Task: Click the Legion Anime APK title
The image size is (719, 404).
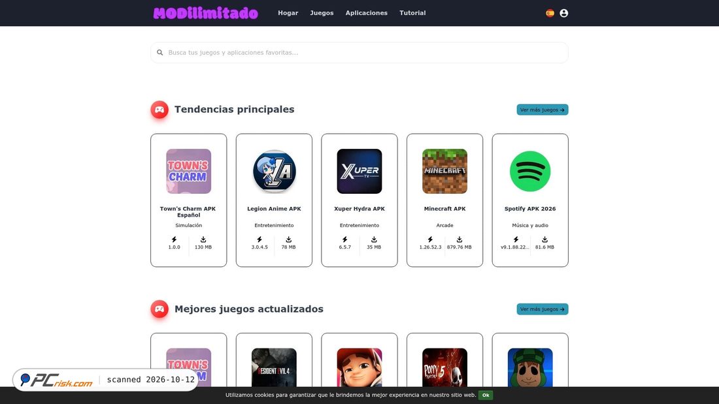Action: pos(275,209)
